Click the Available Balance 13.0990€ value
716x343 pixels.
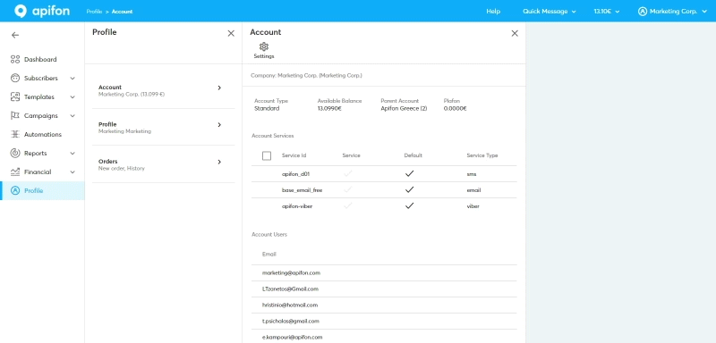click(329, 108)
